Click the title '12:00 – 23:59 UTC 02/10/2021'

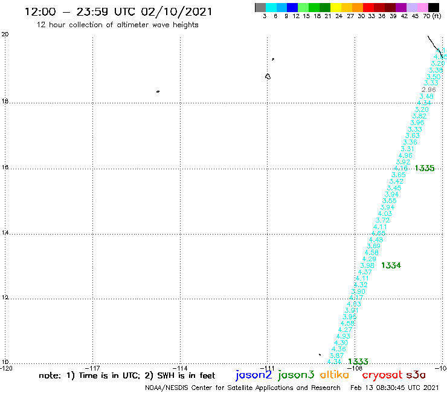pyautogui.click(x=118, y=11)
